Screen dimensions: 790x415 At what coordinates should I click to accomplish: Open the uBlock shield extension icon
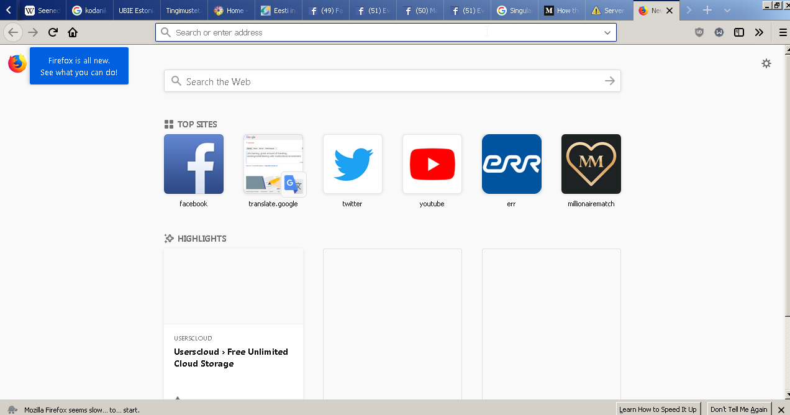[699, 32]
